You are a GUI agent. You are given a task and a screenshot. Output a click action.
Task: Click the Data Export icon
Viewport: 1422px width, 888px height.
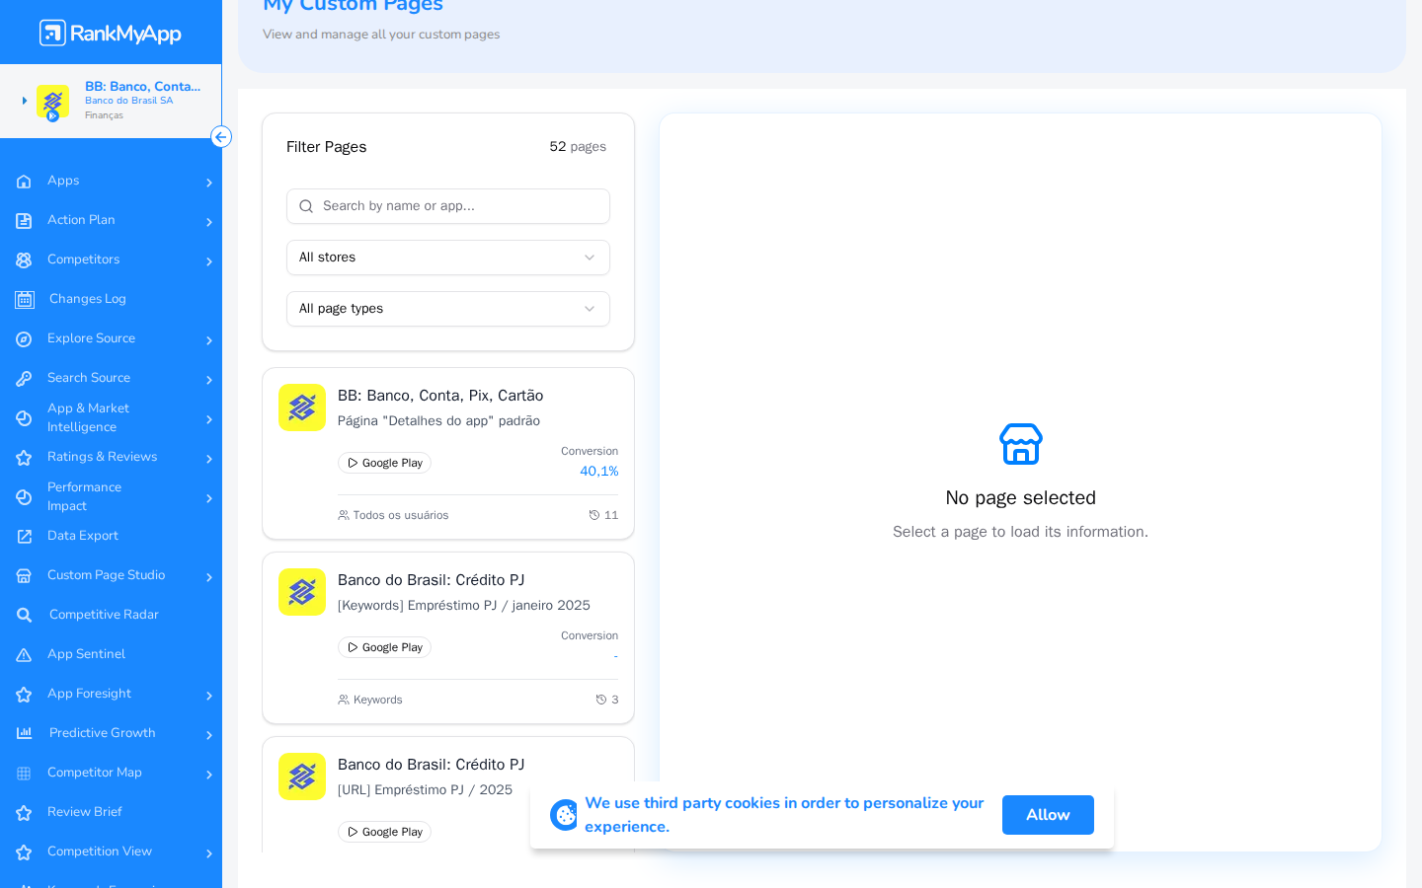point(24,537)
